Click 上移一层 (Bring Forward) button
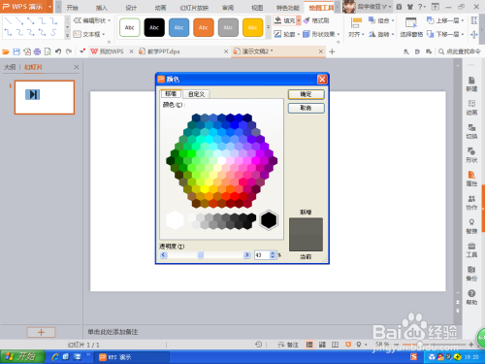 tap(445, 20)
